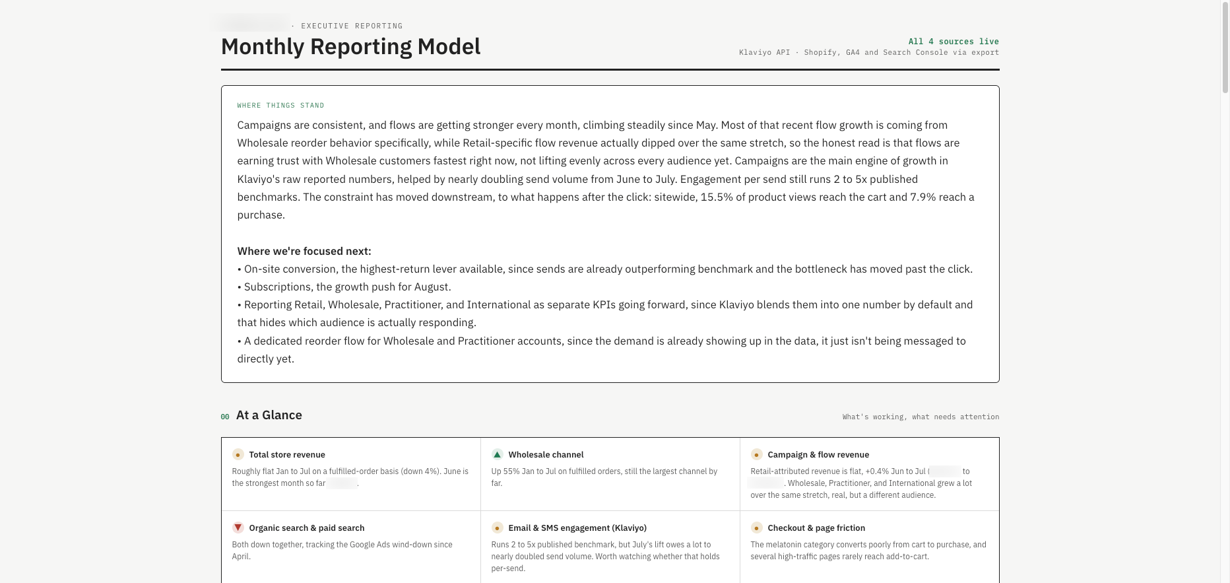Screen dimensions: 1230x583
Task: Select the Campaign & flow revenue heading
Action: click(818, 455)
